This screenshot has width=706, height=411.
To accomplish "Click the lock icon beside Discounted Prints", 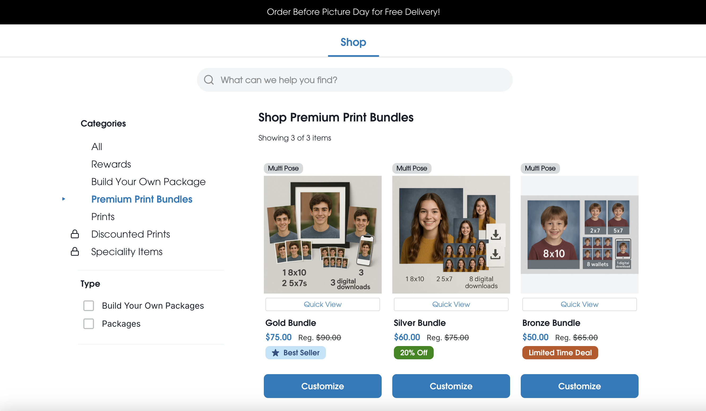I will tap(75, 234).
